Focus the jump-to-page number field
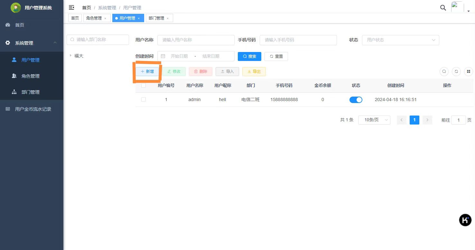The width and height of the screenshot is (475, 250). click(459, 120)
